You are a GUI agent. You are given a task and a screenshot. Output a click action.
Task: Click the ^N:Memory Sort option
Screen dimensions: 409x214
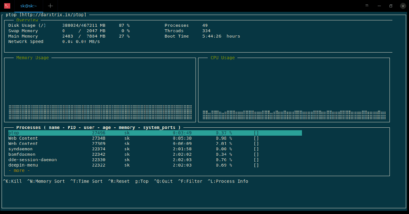(x=46, y=181)
